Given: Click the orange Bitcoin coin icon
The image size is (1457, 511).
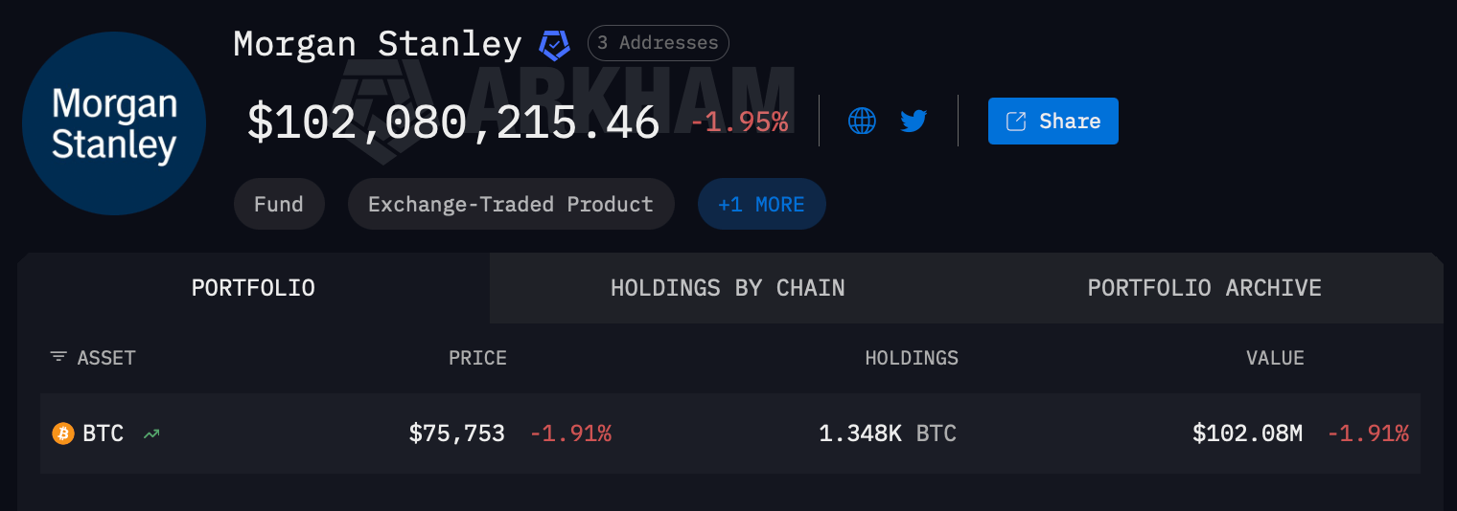Looking at the screenshot, I should [x=63, y=433].
